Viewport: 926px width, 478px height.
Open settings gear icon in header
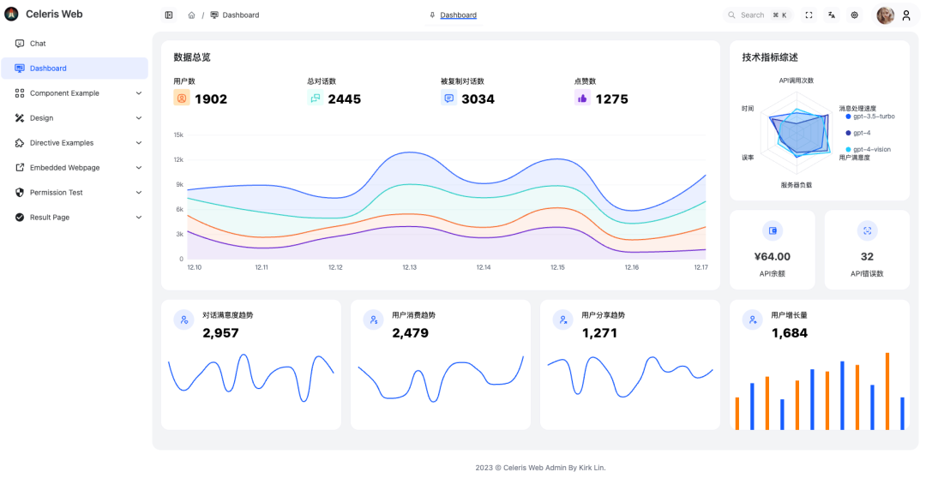tap(855, 15)
